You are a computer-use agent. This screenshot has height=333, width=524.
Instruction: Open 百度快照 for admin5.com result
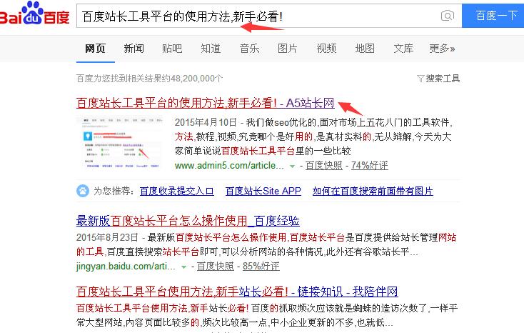(324, 165)
